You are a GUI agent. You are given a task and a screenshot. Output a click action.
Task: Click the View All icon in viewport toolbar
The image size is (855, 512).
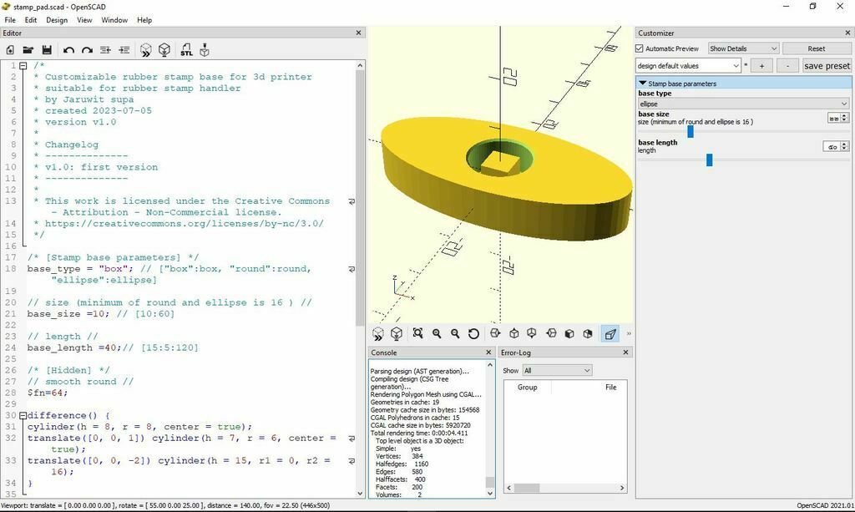click(417, 333)
